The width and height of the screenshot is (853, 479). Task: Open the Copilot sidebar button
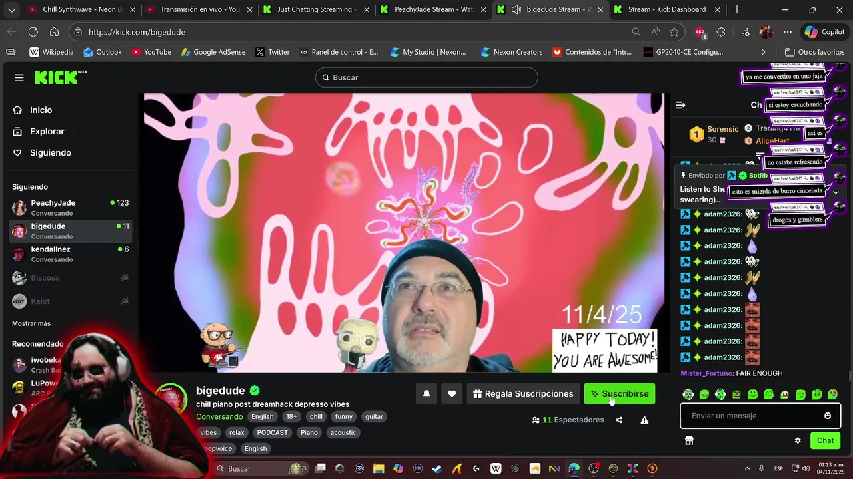pyautogui.click(x=824, y=32)
